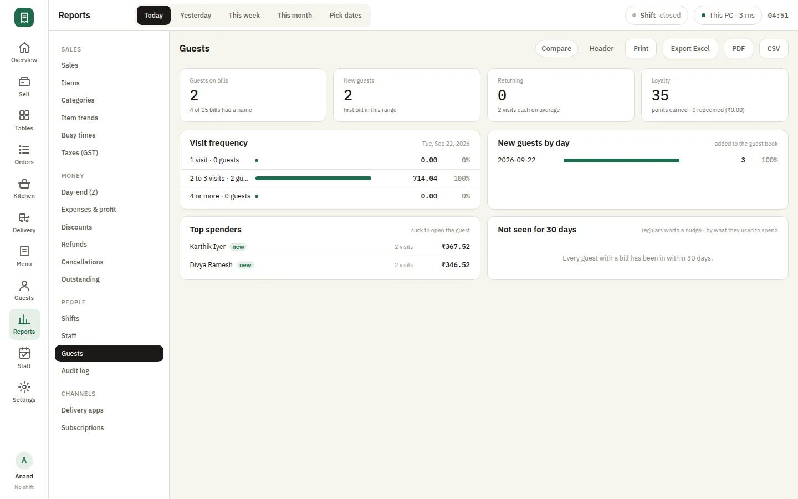Open the Items report
Image resolution: width=798 pixels, height=499 pixels.
[109, 83]
